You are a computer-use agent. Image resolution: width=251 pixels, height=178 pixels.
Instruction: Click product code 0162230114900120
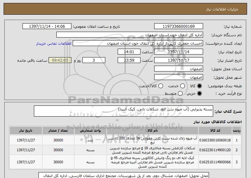215,150
